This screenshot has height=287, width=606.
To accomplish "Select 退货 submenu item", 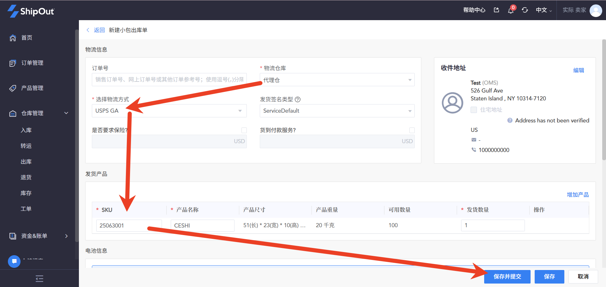I will 26,177.
